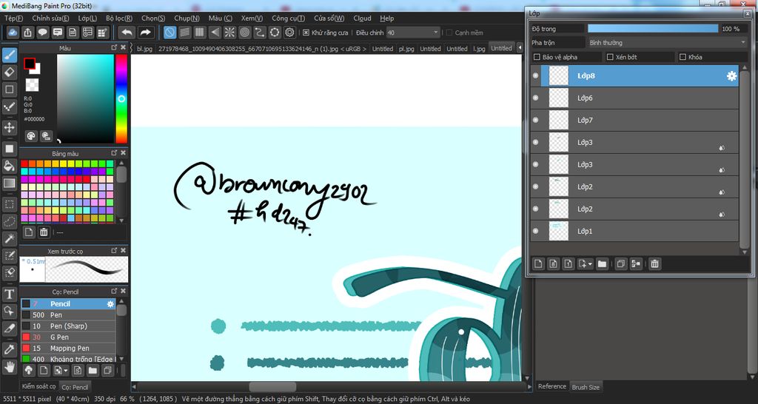
Task: Select the Eraser tool
Action: tap(9, 72)
